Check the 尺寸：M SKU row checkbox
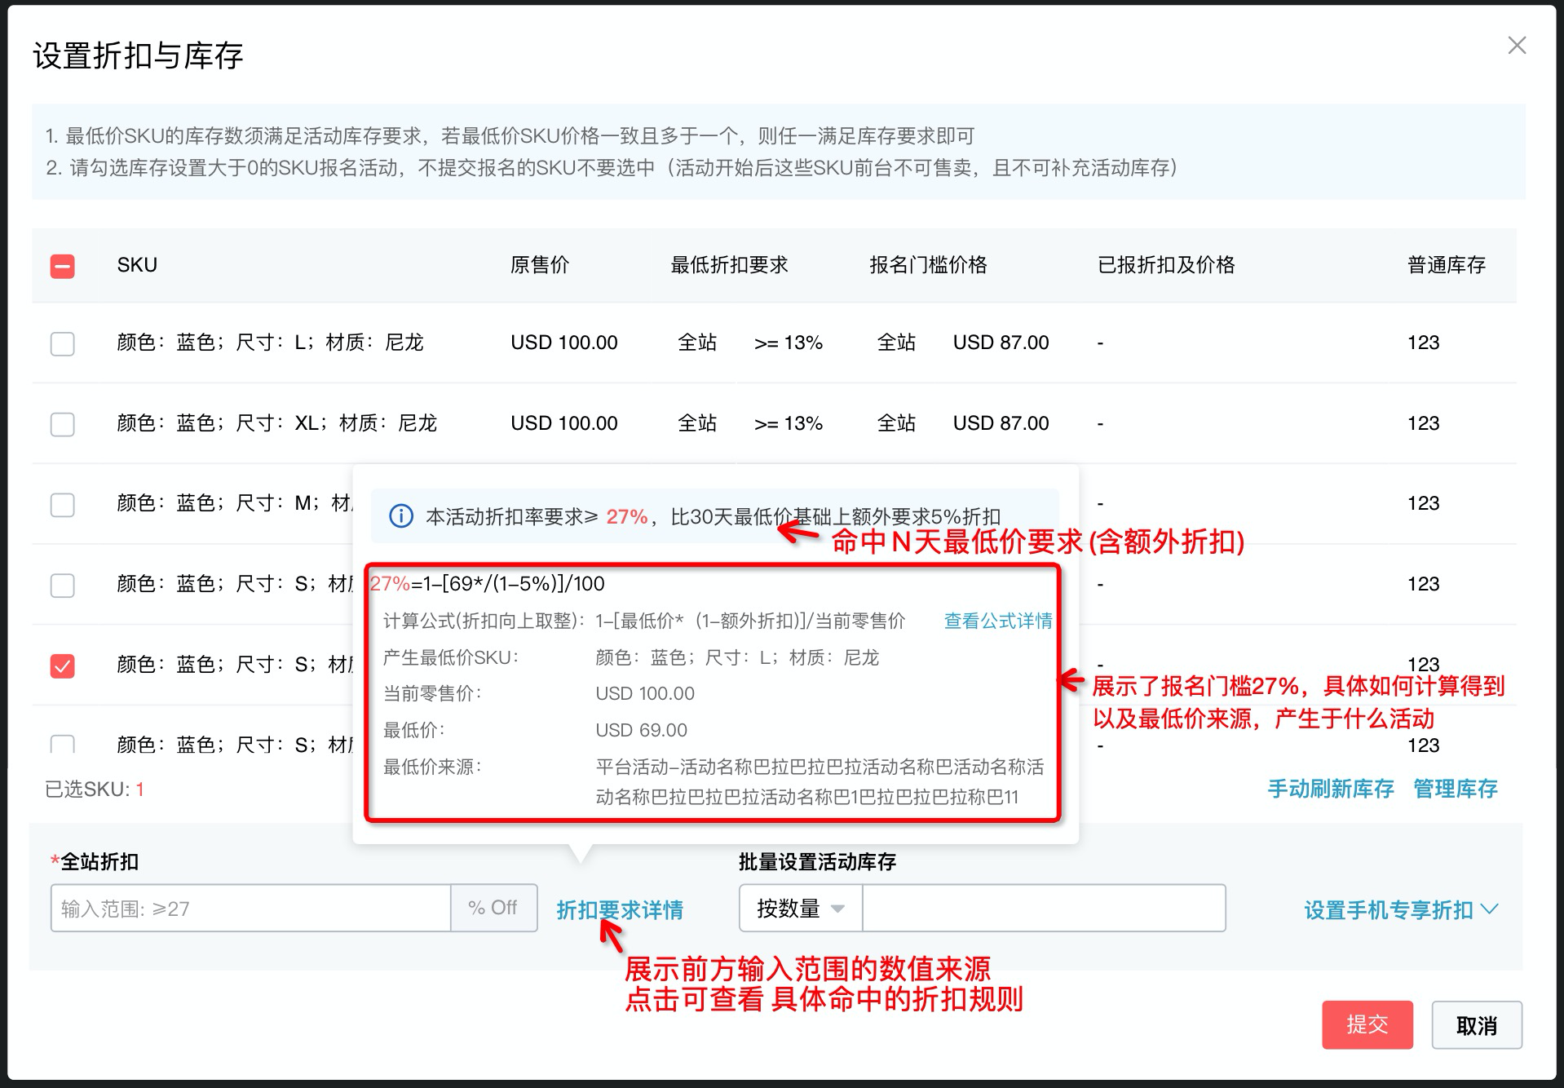This screenshot has width=1564, height=1088. 63,504
